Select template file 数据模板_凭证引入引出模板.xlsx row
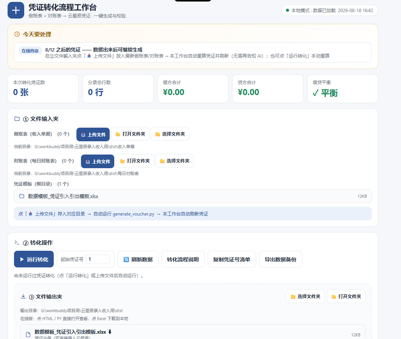Viewport: 401px width, 339px height. pos(193,196)
